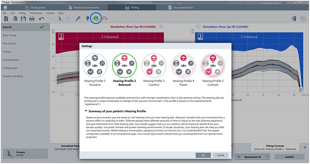Image resolution: width=310 pixels, height=164 pixels.
Task: Open the Preferences menu
Action: pyautogui.click(x=36, y=13)
